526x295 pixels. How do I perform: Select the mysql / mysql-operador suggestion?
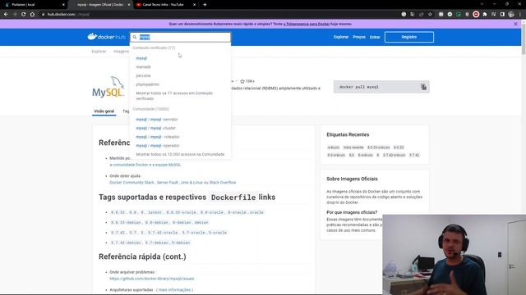158,146
